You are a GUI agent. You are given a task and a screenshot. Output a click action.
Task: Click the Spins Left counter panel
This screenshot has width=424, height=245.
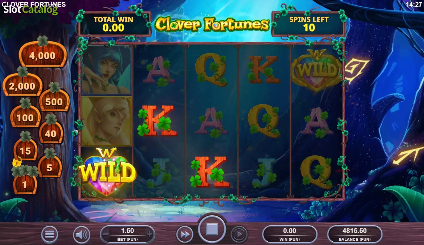pyautogui.click(x=309, y=24)
